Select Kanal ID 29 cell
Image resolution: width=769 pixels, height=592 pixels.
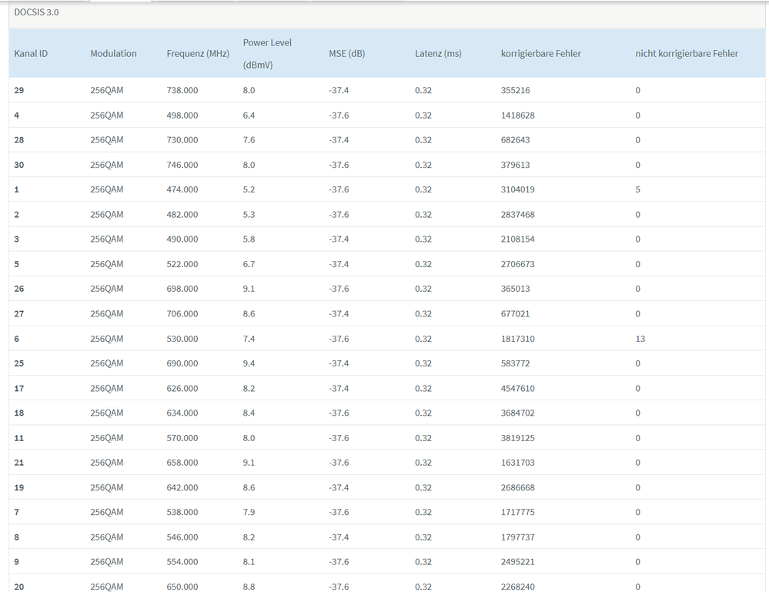click(19, 90)
